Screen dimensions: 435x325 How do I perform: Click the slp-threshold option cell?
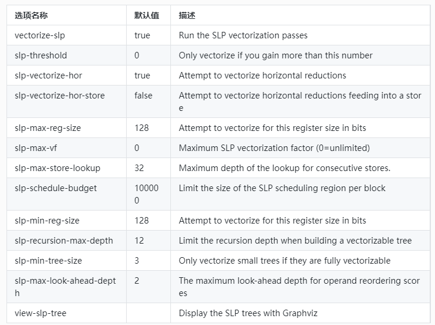(41, 55)
